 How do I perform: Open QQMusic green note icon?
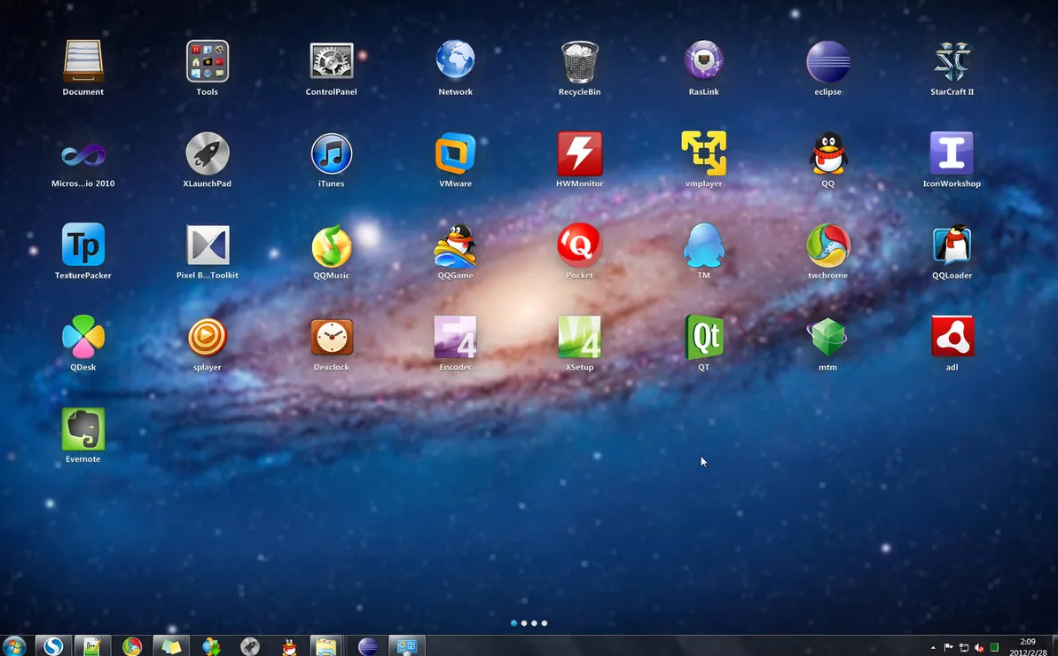(x=332, y=246)
